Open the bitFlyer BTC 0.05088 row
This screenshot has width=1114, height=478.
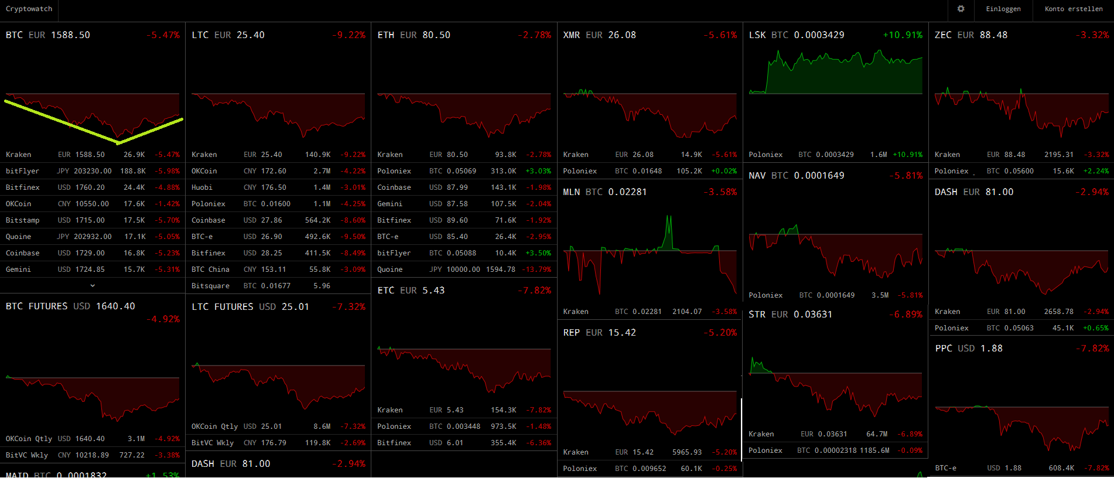464,253
